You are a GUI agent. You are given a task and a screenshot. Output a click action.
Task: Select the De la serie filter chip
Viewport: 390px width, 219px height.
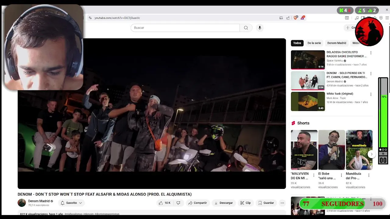click(314, 43)
